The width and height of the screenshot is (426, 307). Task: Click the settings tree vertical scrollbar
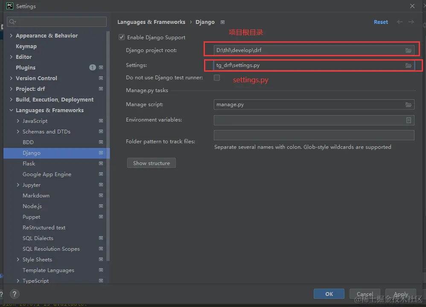(x=108, y=147)
